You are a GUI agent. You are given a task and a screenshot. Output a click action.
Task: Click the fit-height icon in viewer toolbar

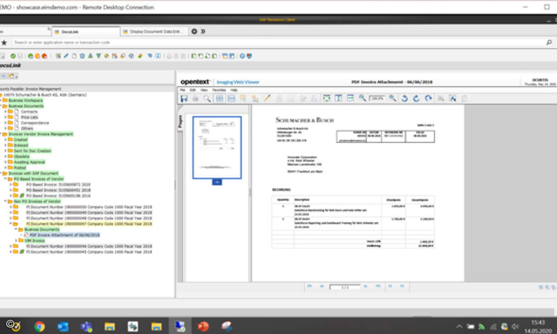pos(338,98)
